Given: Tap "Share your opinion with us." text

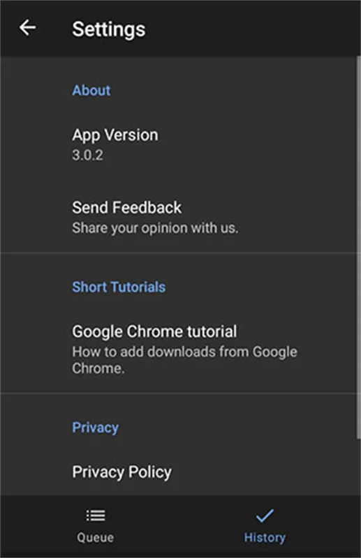Looking at the screenshot, I should coord(155,228).
